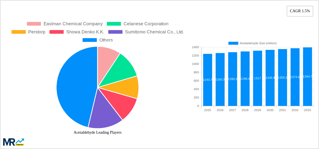The height and width of the screenshot is (149, 319).
Task: Click the Eastman Chemical Company legend label
Action: click(73, 24)
